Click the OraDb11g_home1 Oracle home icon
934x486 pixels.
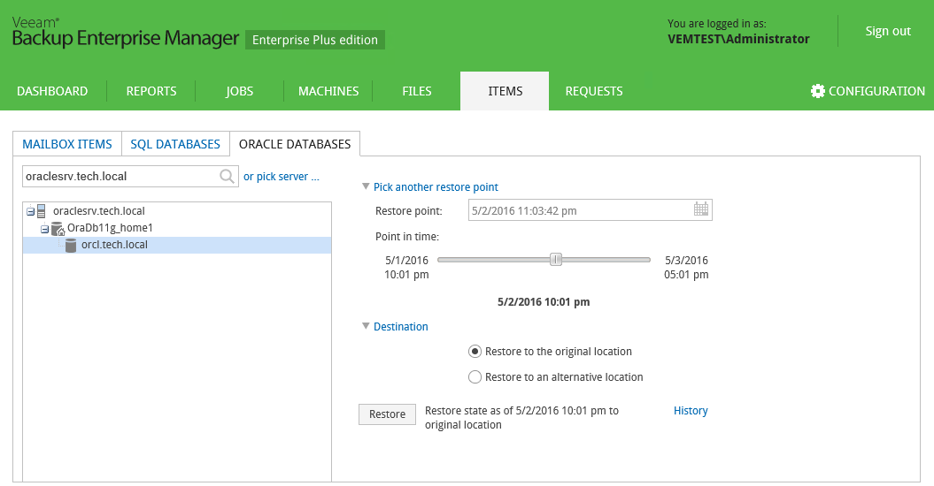point(58,229)
